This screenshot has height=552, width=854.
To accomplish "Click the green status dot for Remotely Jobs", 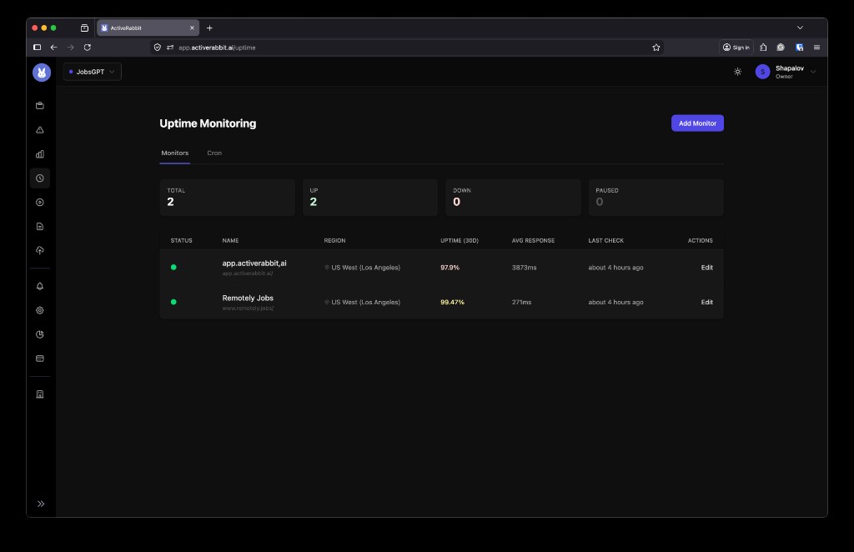I will (x=173, y=302).
